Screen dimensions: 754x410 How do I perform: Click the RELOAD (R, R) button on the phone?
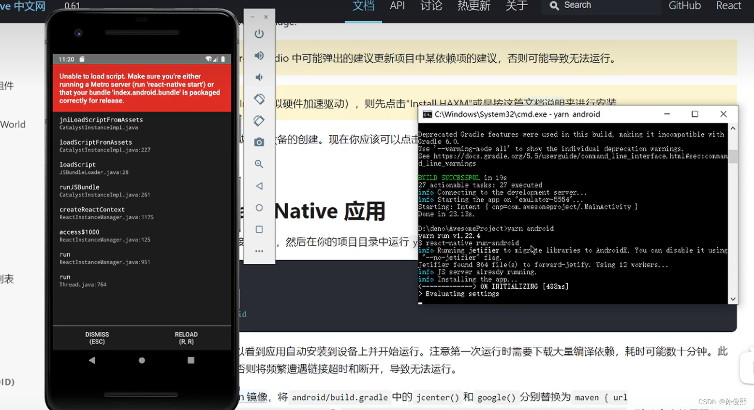pyautogui.click(x=186, y=338)
